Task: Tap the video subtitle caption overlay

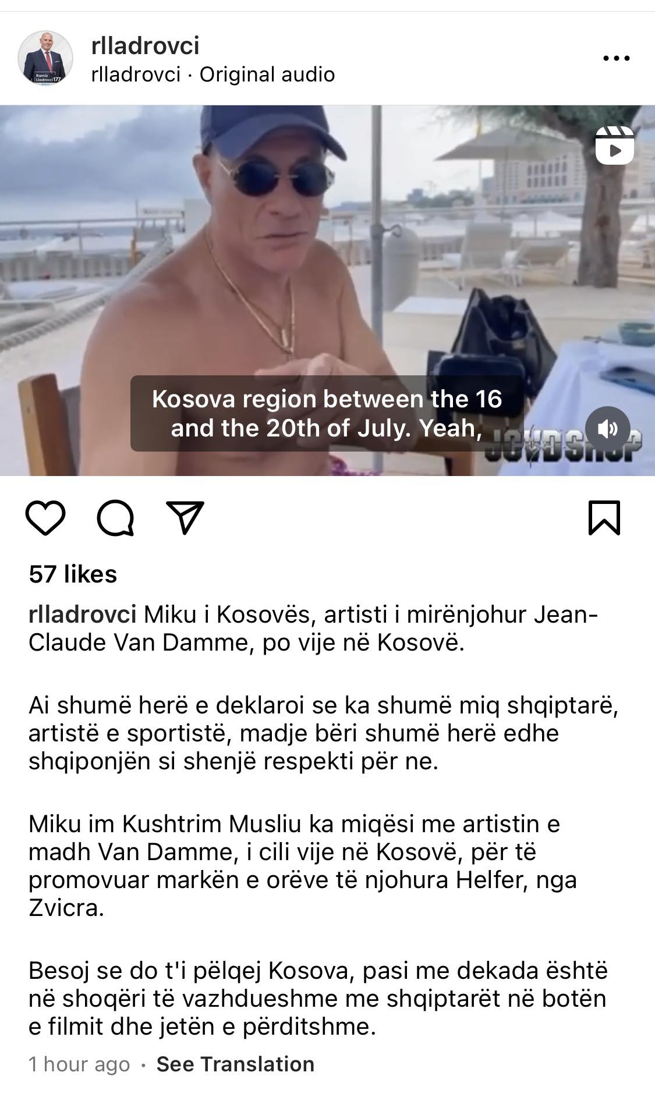Action: click(327, 413)
